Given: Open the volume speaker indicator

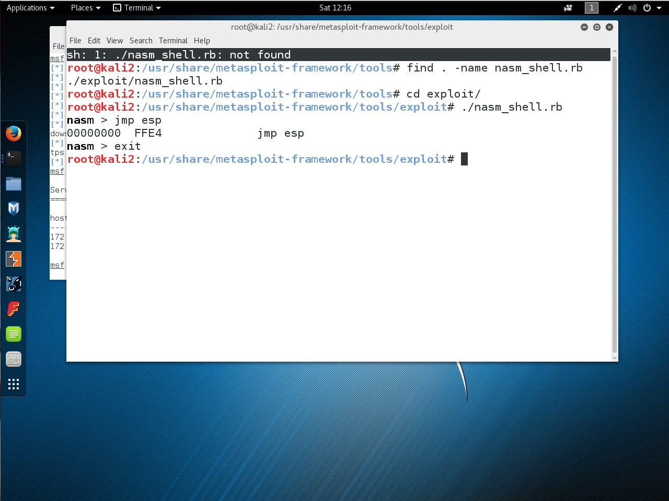Looking at the screenshot, I should click(x=632, y=8).
